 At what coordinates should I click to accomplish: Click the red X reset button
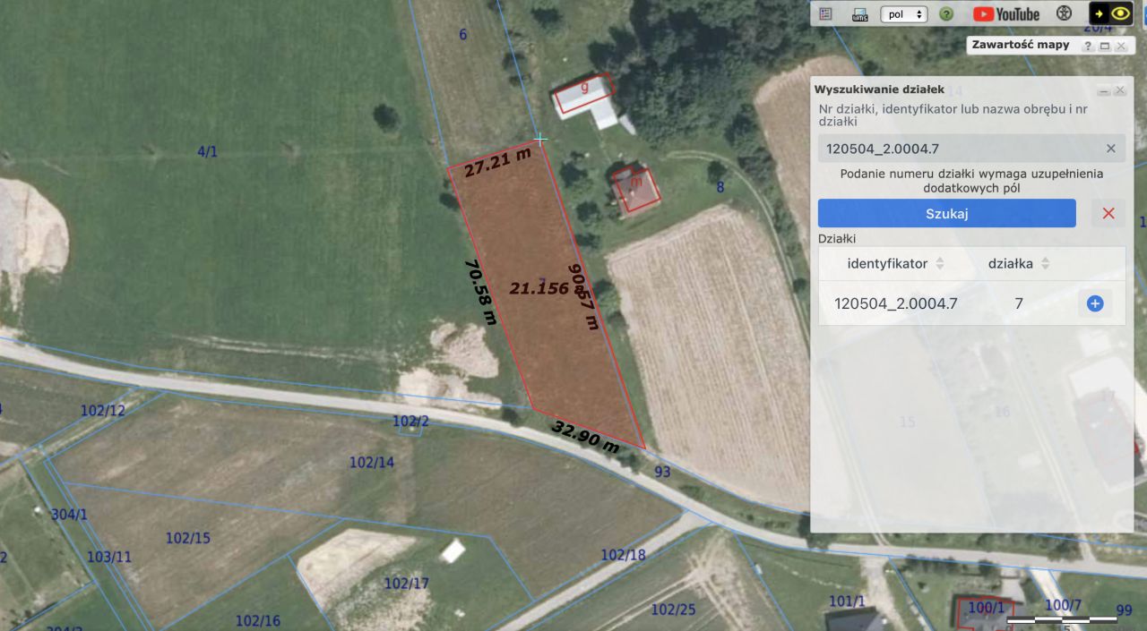tap(1108, 213)
